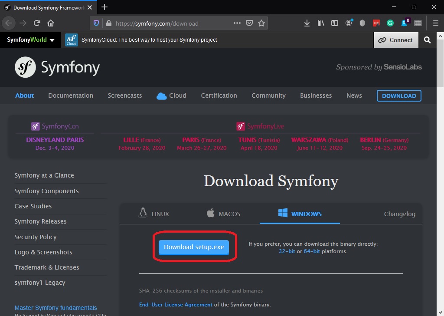This screenshot has height=316, width=444.
Task: Close the Download Symfony tab
Action: click(x=90, y=7)
